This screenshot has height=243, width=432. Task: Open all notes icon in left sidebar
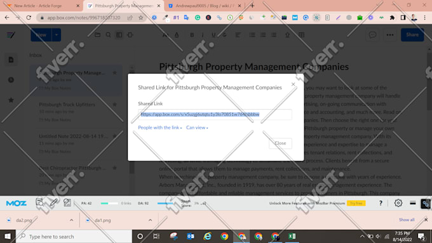(11, 60)
